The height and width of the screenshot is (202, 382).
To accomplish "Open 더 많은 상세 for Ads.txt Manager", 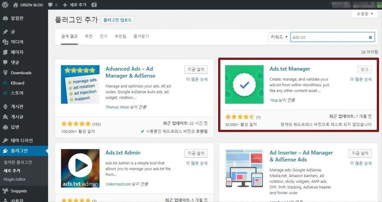I will click(x=361, y=79).
